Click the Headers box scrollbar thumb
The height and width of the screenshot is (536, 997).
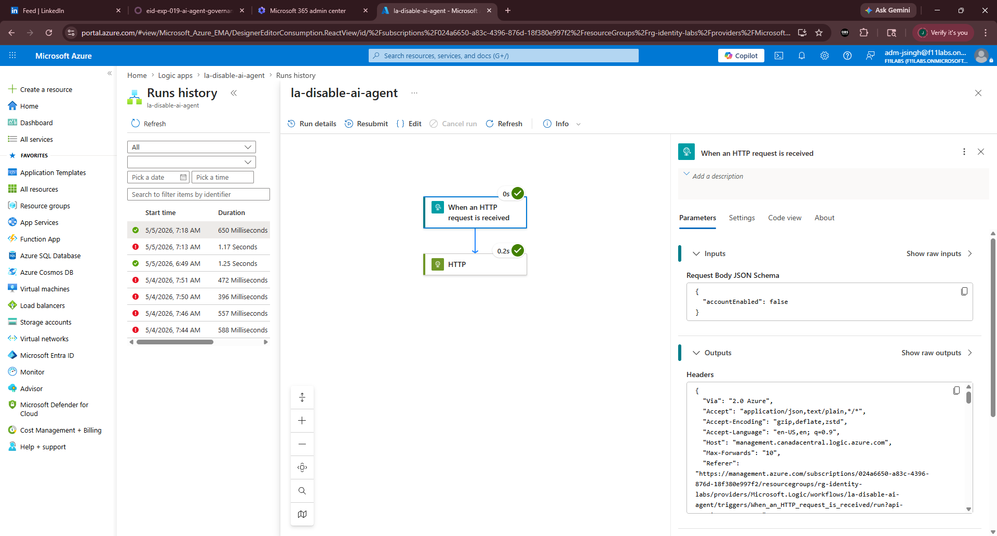(968, 397)
